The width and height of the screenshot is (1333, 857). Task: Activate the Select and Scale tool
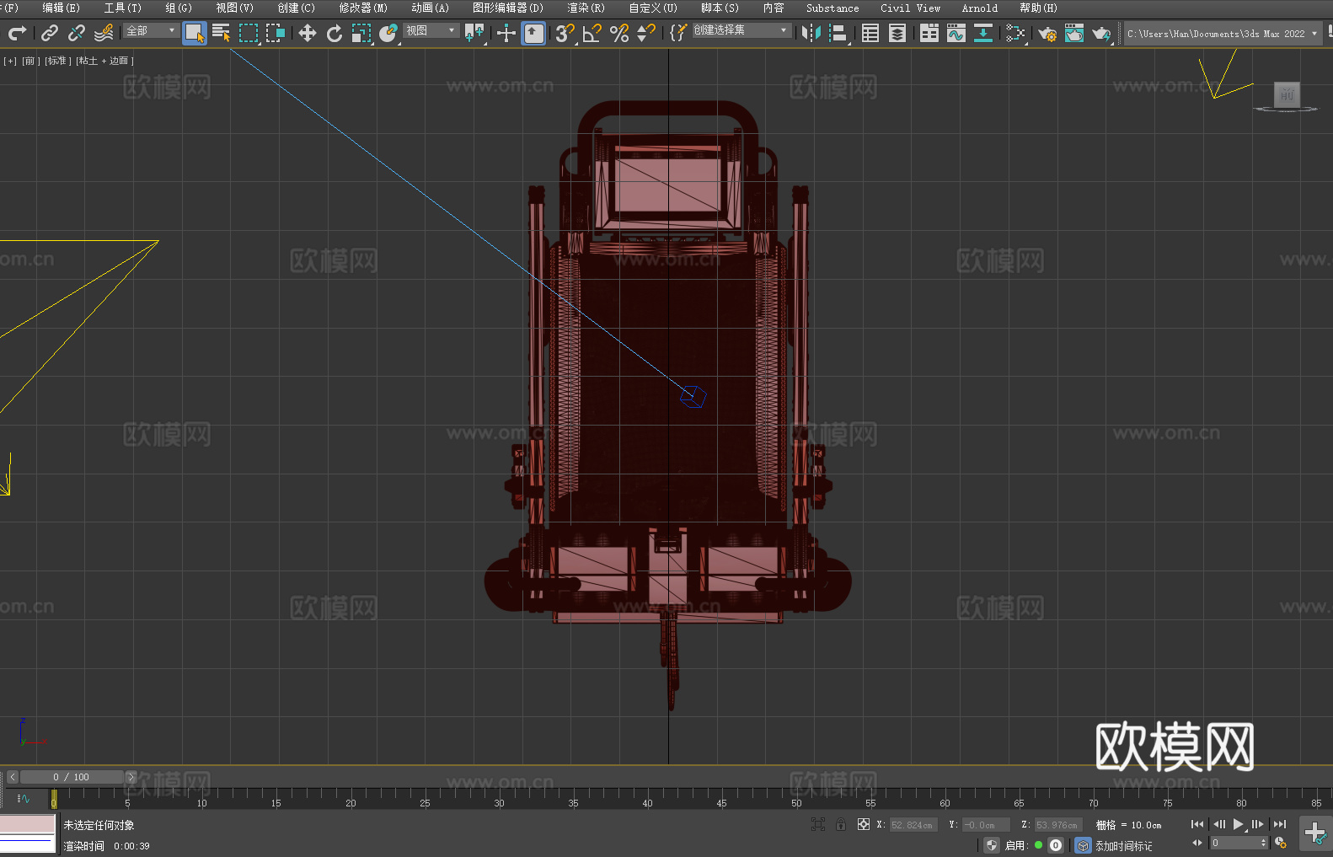(361, 33)
